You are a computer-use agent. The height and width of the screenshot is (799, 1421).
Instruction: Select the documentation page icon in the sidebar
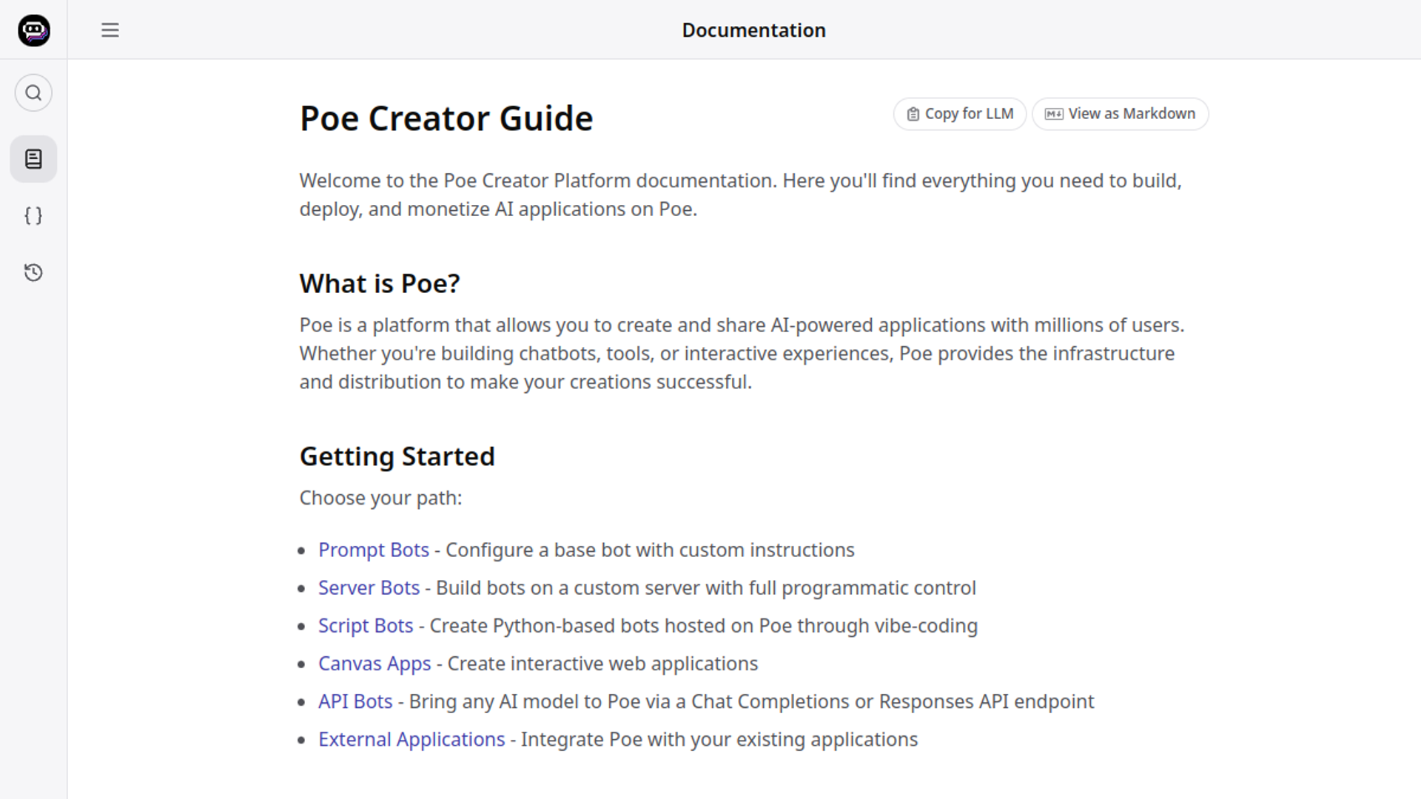coord(33,159)
